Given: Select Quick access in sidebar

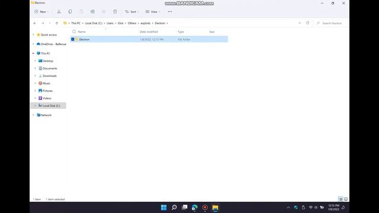Looking at the screenshot, I should point(49,35).
